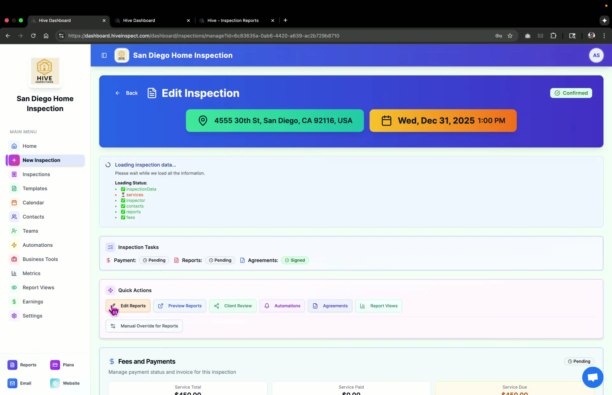
Task: Click the Payment Pending status badge
Action: (x=154, y=260)
